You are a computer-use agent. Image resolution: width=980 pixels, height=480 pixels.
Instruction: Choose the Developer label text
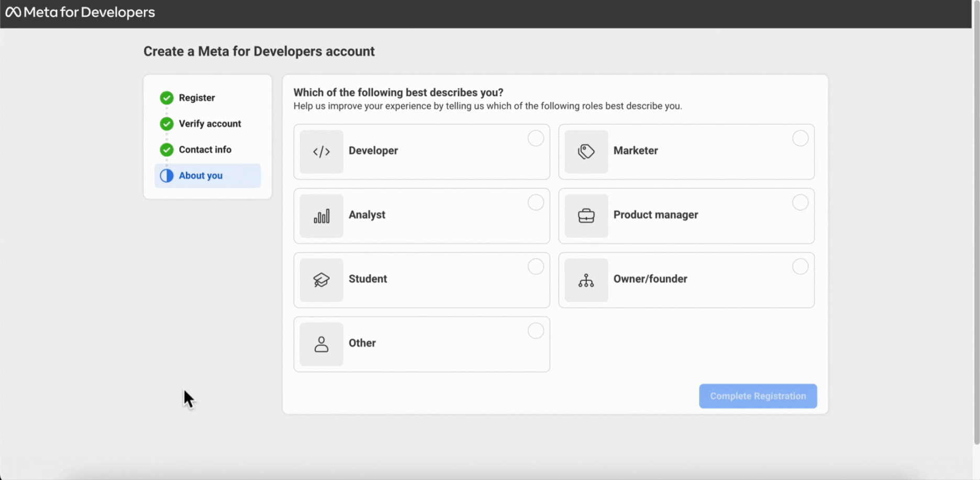coord(373,151)
